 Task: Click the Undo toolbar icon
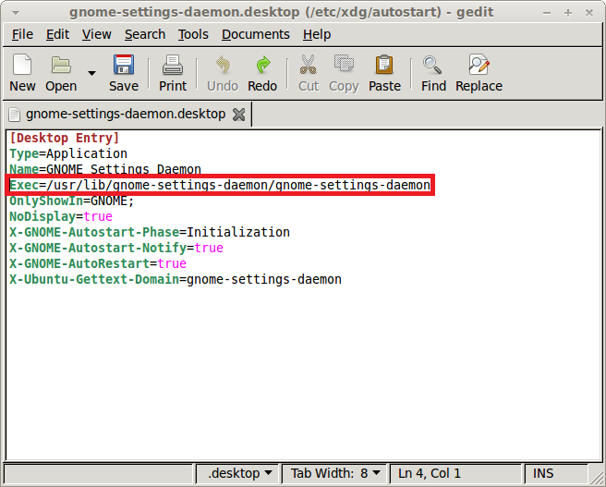click(223, 65)
